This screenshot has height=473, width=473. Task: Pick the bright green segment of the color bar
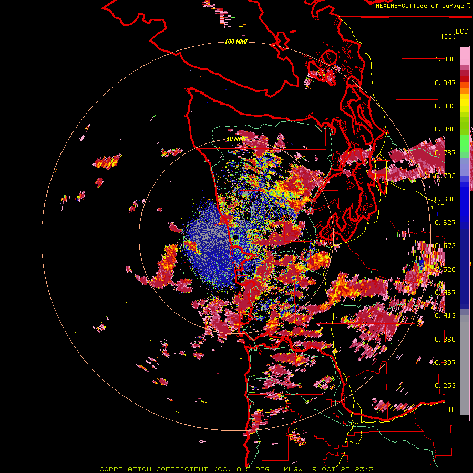click(464, 142)
